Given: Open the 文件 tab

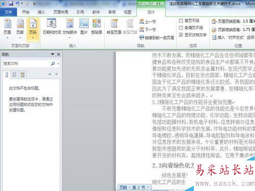Looking at the screenshot, I should (x=8, y=12).
